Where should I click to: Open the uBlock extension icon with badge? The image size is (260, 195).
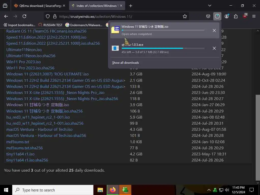pyautogui.click(x=245, y=16)
